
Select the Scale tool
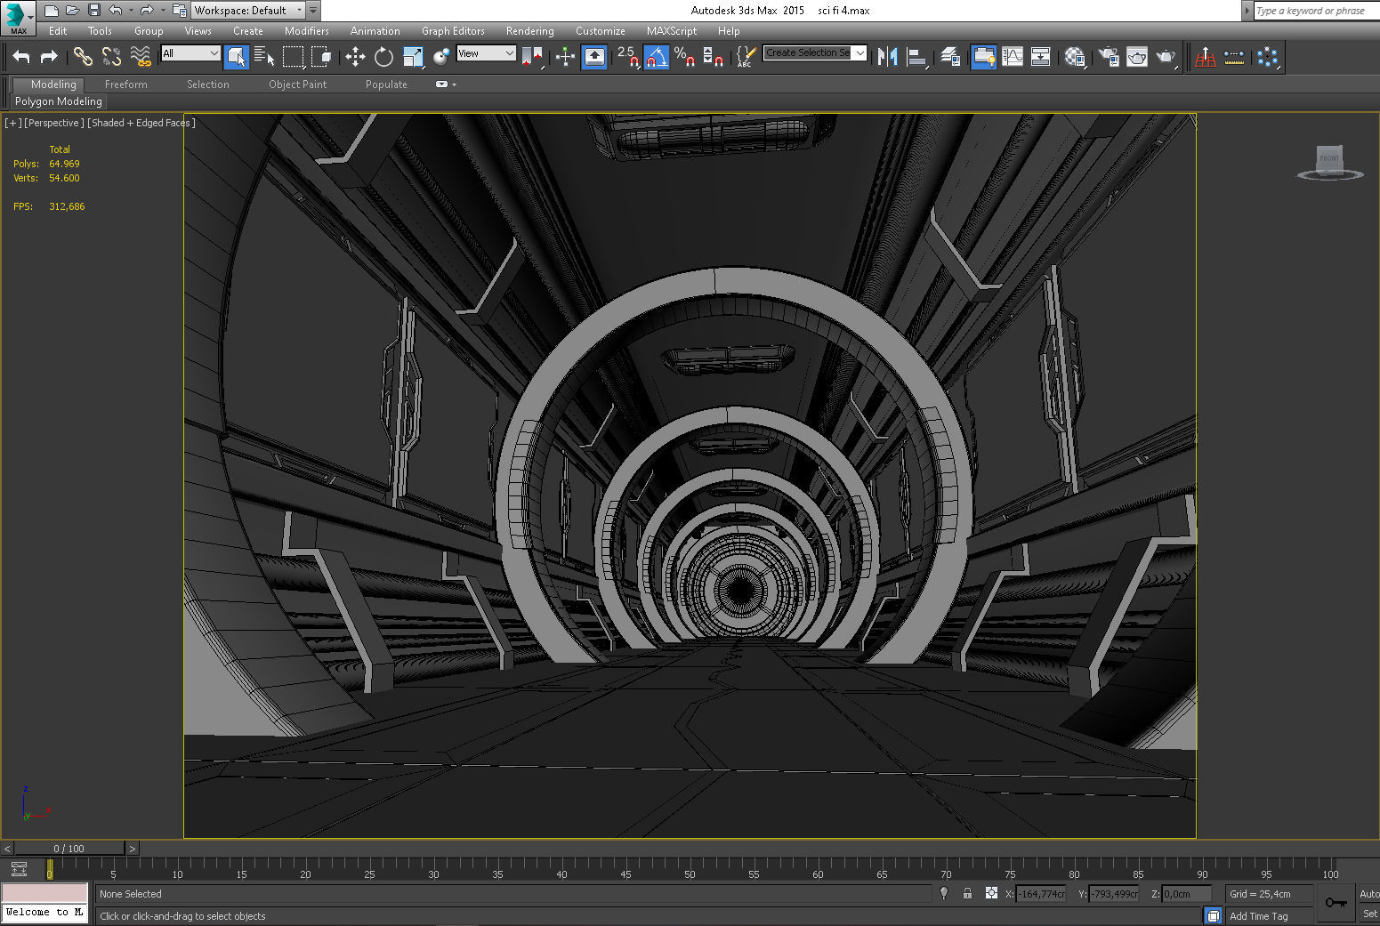(x=413, y=57)
